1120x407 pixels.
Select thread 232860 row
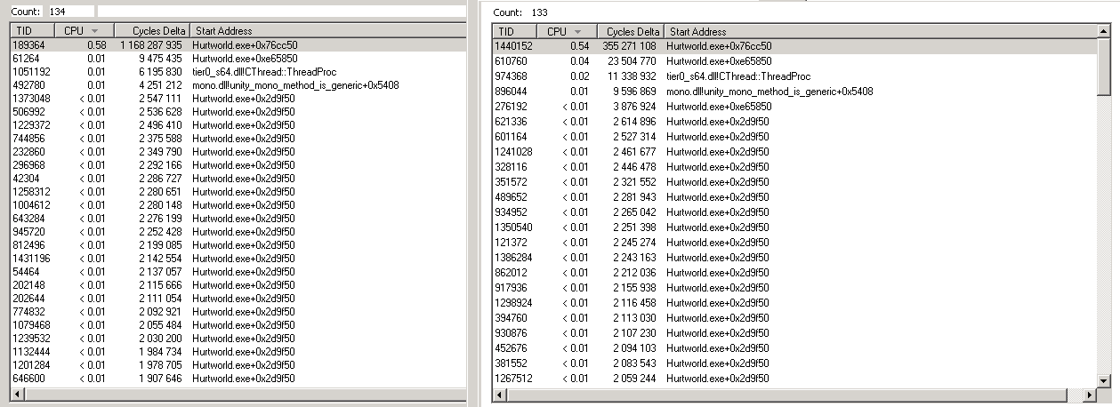tap(239, 151)
